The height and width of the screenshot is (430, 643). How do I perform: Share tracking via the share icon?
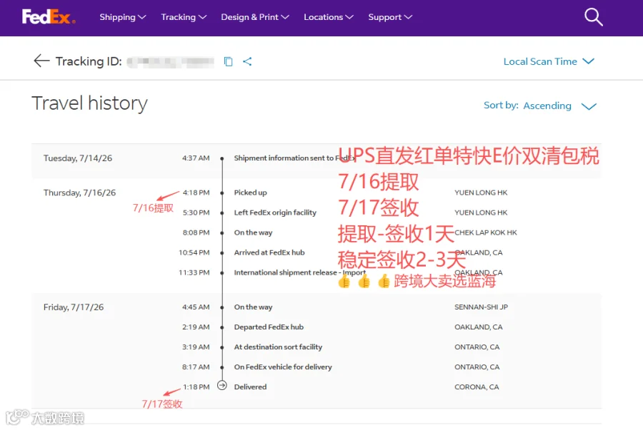247,61
